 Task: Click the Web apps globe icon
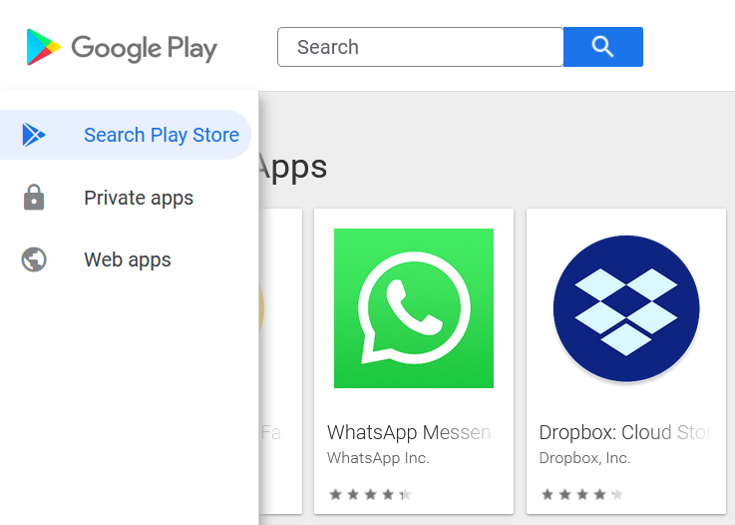(x=34, y=260)
